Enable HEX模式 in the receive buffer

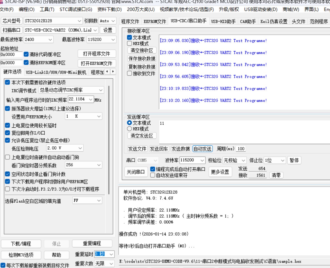pyautogui.click(x=129, y=43)
